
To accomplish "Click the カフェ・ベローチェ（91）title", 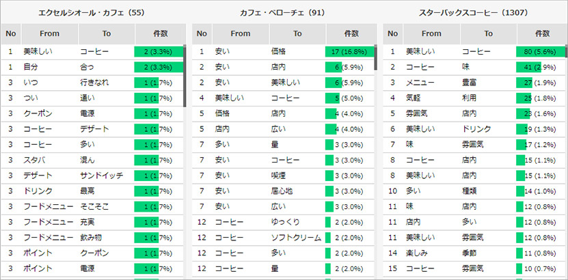I will (x=282, y=13).
